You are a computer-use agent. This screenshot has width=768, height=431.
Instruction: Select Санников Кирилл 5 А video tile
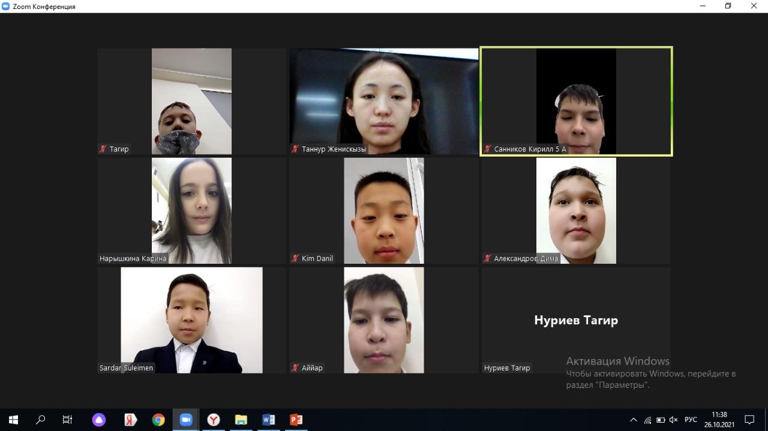point(576,101)
